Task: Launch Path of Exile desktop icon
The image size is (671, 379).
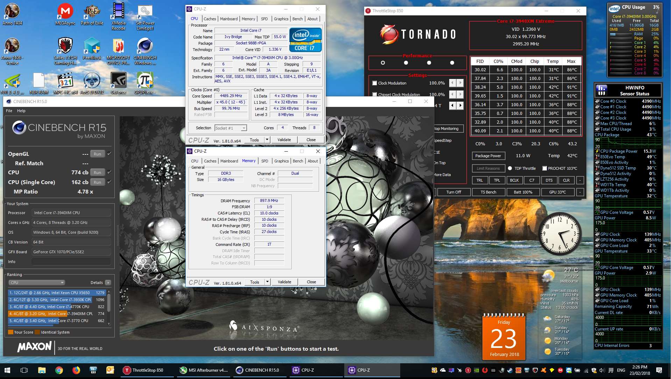Action: [92, 14]
